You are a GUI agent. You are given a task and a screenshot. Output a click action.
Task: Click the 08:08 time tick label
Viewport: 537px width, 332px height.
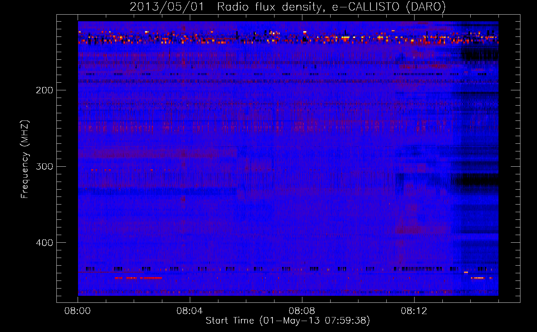point(302,311)
